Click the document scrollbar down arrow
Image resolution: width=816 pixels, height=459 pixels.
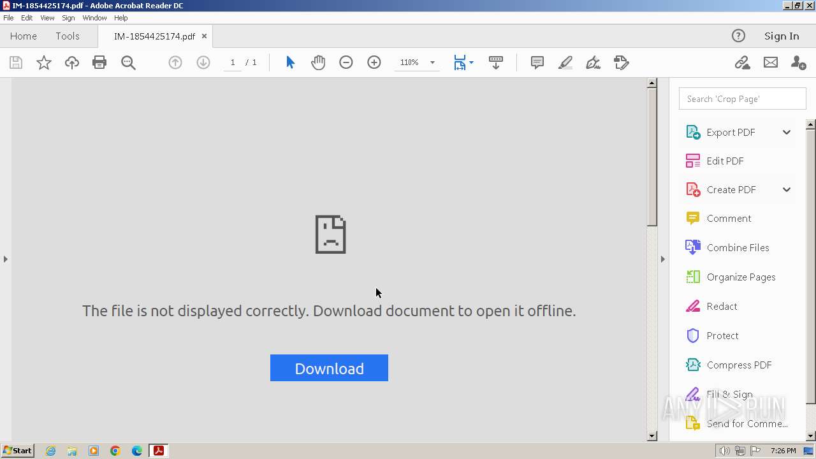point(652,436)
